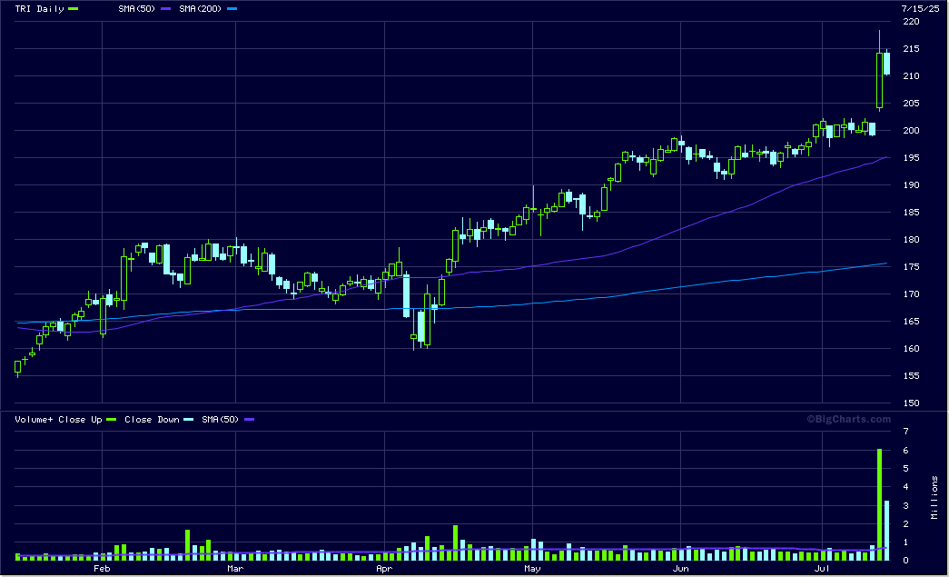Click the May month label
Image resolution: width=949 pixels, height=577 pixels.
point(532,569)
